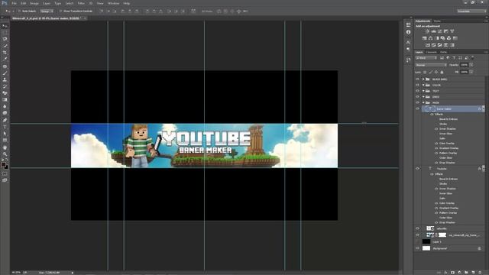489x275 pixels.
Task: Select the Pen tool
Action: [5, 120]
